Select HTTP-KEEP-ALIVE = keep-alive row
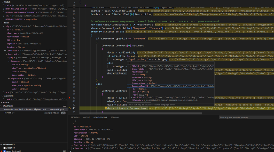The image size is (274, 152). [x=34, y=19]
